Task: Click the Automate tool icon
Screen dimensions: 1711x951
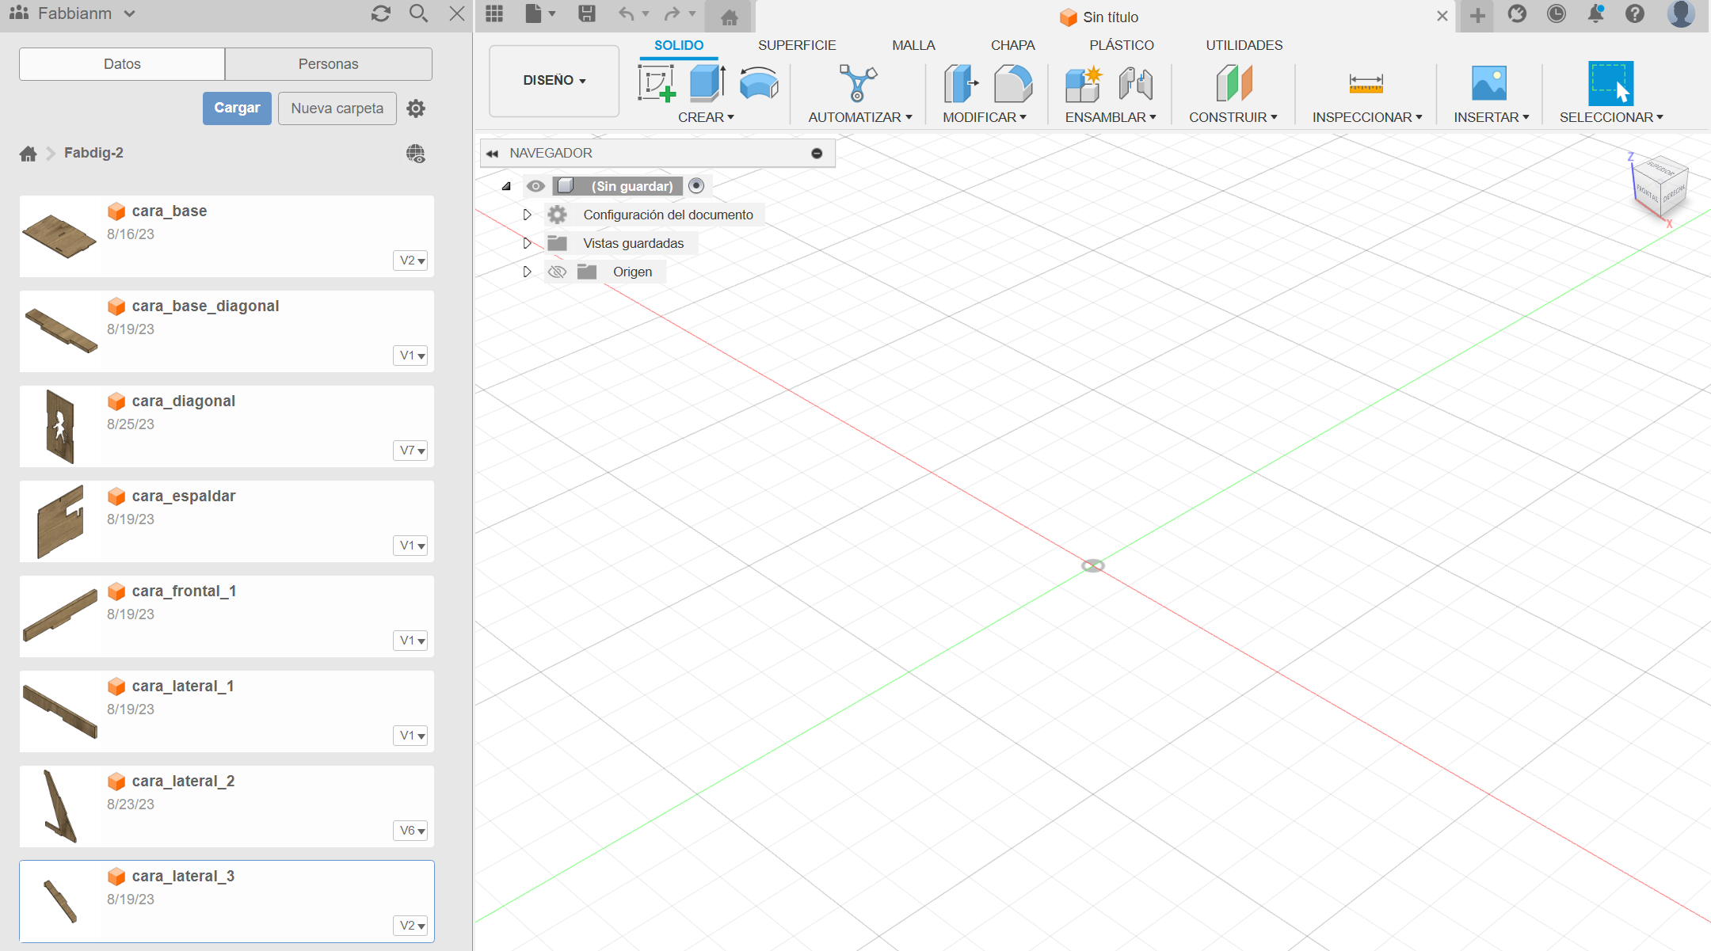Action: click(858, 83)
